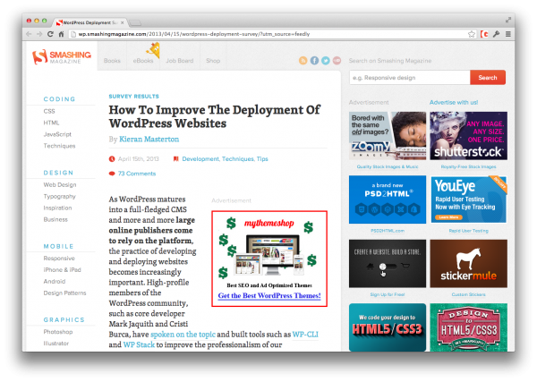The image size is (537, 382).
Task: Open the Development tag link
Action: pos(200,159)
